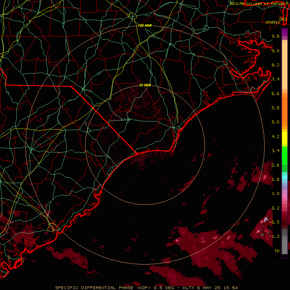Click the KLTX station ID in footer

(x=188, y=288)
